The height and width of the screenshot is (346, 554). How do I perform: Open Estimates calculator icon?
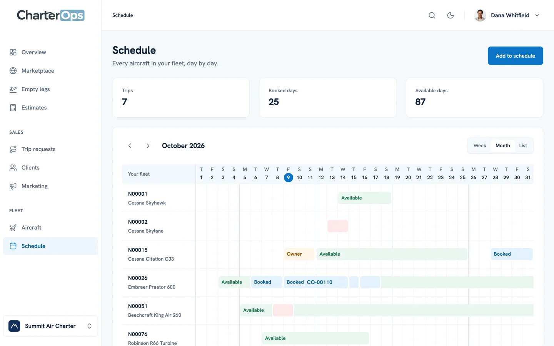[x=13, y=108]
